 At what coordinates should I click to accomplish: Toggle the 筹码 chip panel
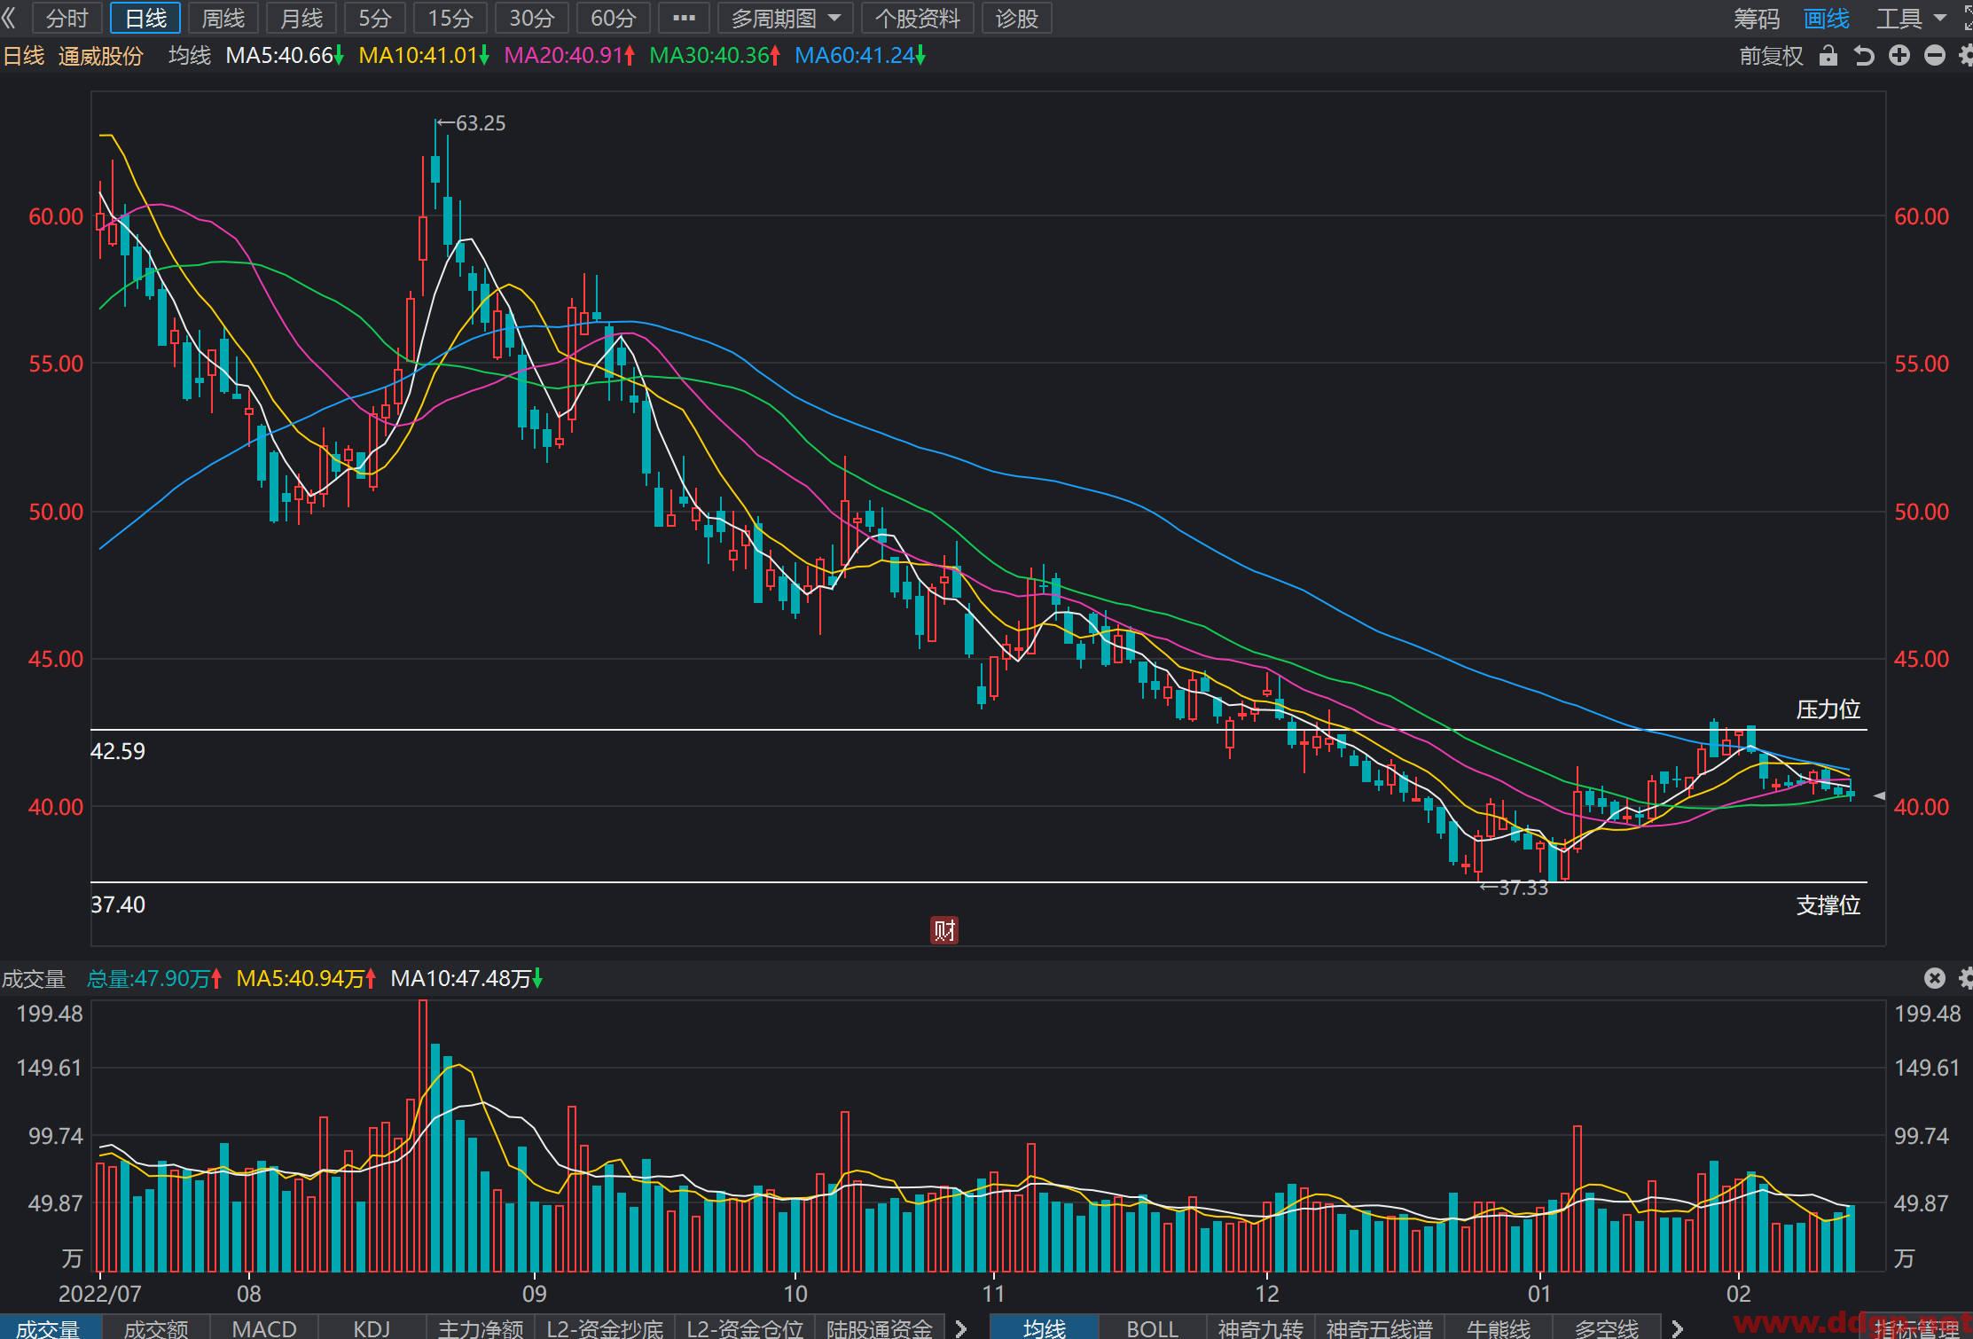[x=1757, y=18]
